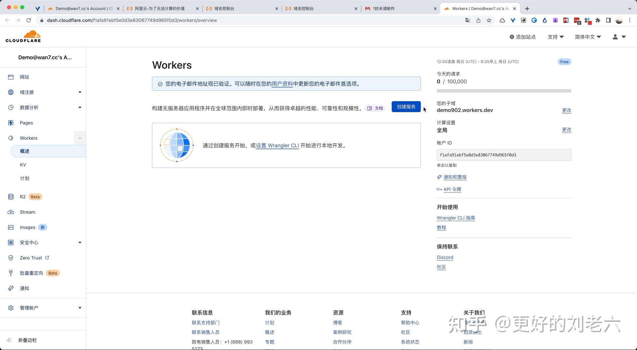Select the KV submenu item
This screenshot has height=350, width=637.
tap(23, 165)
